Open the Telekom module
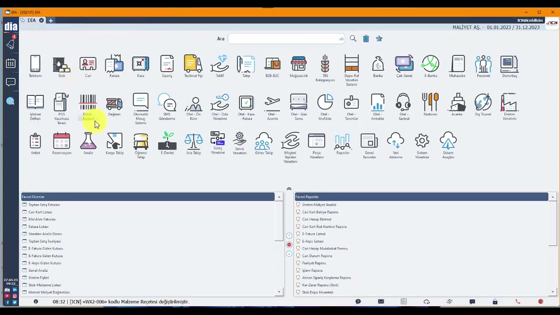Screen dimensions: 560x315 click(x=35, y=66)
